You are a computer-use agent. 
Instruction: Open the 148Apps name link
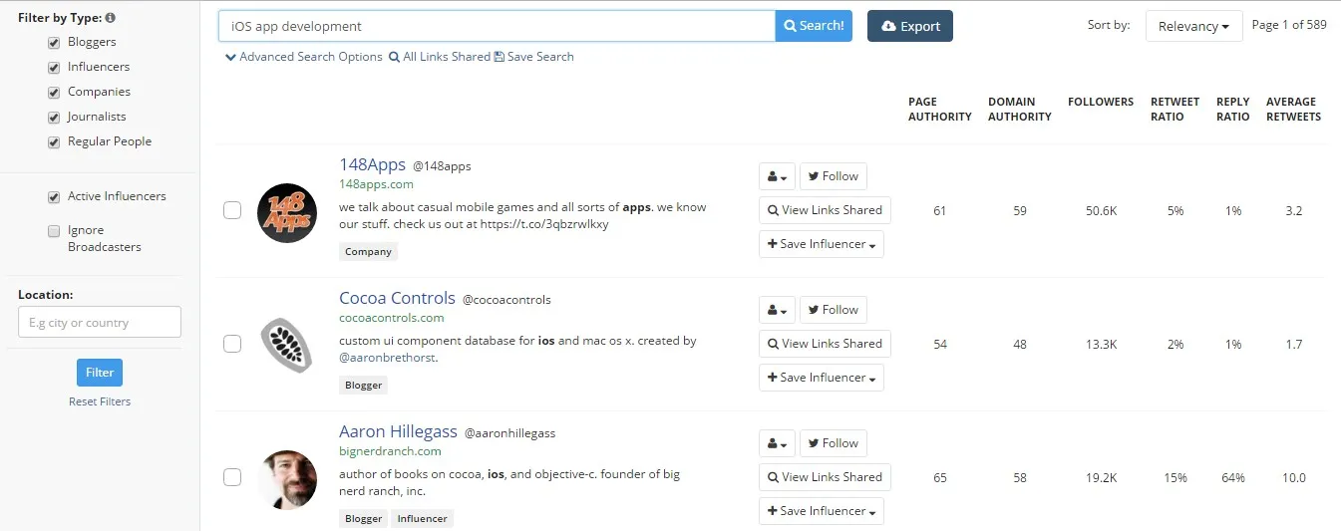click(x=373, y=164)
